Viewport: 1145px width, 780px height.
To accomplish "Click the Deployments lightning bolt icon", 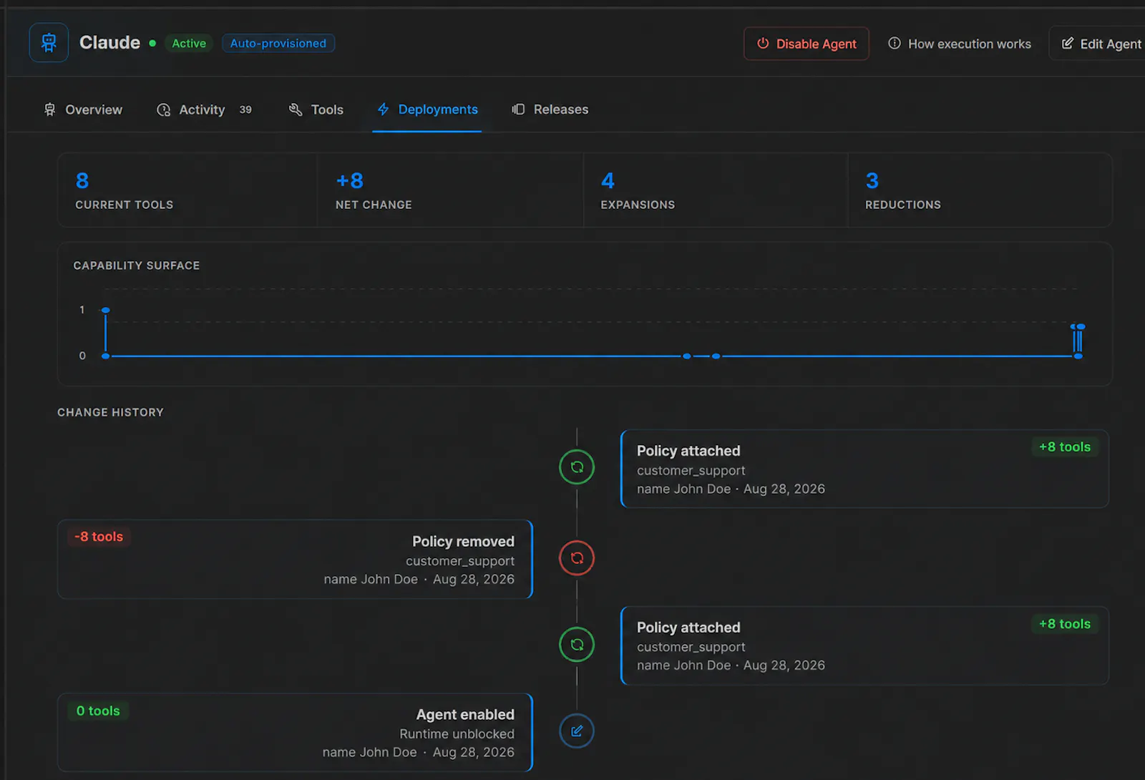I will tap(384, 109).
